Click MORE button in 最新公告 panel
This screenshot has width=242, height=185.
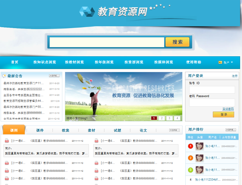click(54, 76)
